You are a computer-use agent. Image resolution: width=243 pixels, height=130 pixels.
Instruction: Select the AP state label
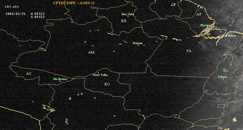click(199, 15)
